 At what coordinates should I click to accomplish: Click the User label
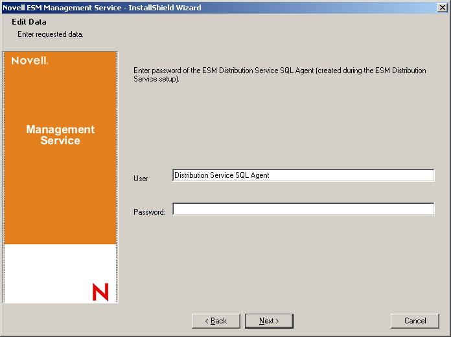(x=141, y=179)
